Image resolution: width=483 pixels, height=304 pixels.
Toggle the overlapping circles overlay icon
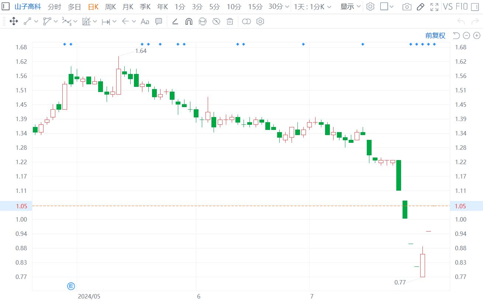(x=246, y=21)
